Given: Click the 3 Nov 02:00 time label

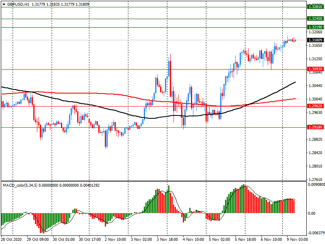Looking at the screenshot, I should [x=141, y=240].
